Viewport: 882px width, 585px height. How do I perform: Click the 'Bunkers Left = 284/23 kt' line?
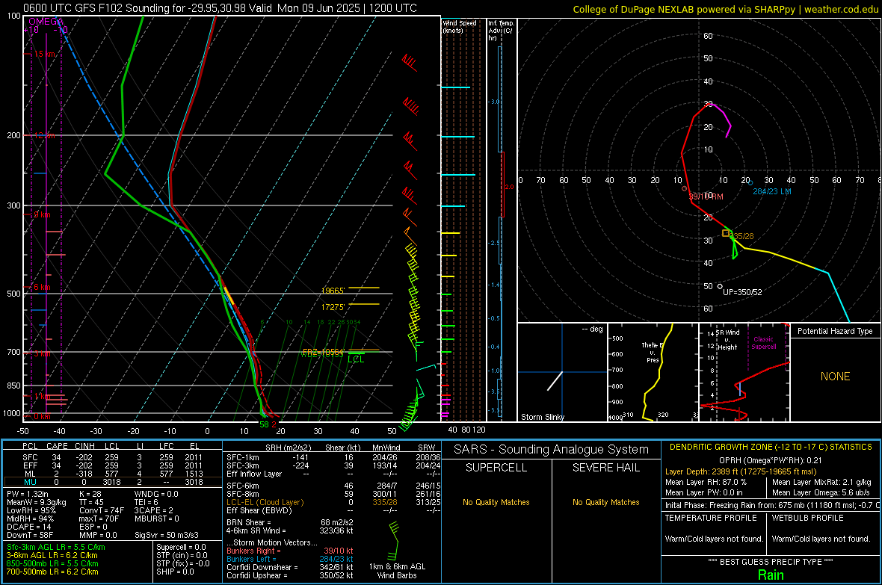coord(290,559)
